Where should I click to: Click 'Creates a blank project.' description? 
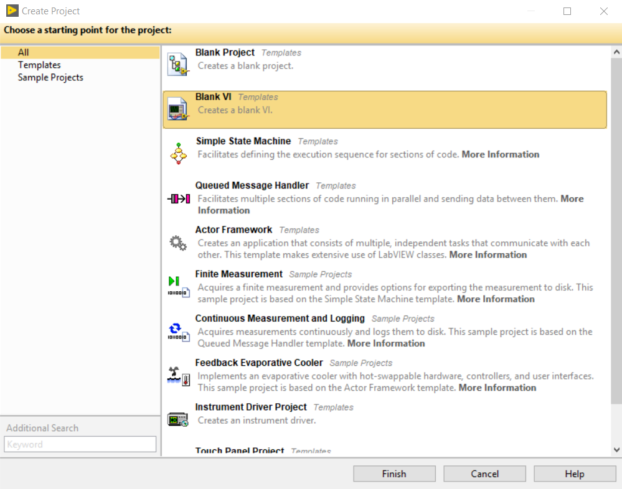click(x=245, y=66)
